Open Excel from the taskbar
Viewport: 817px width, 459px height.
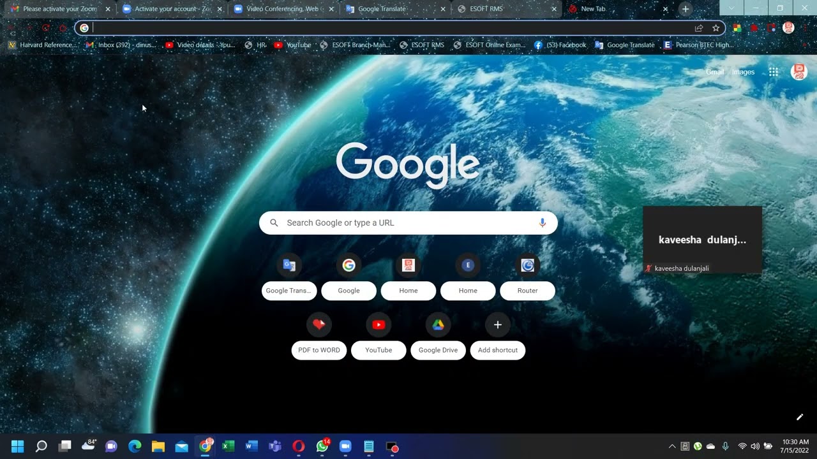pos(229,446)
